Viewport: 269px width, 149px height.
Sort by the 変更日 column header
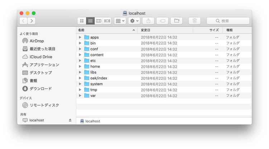tap(165, 30)
